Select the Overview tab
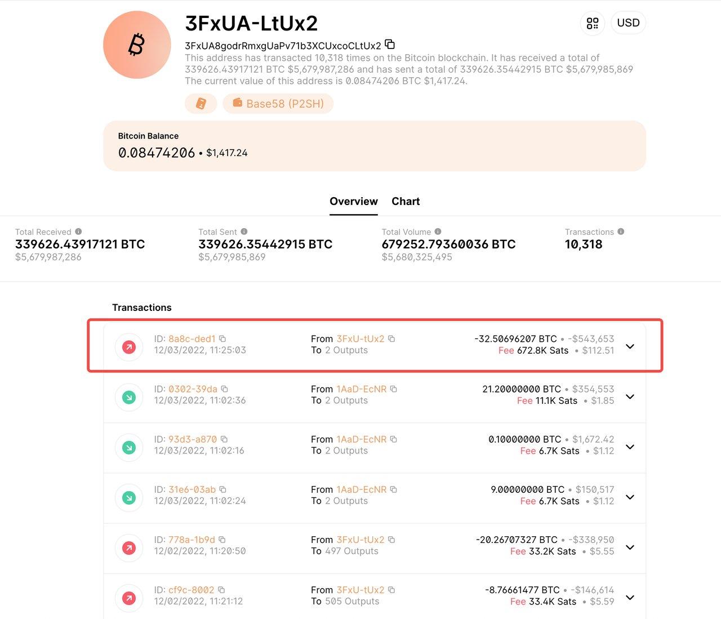Image resolution: width=721 pixels, height=619 pixels. click(353, 202)
